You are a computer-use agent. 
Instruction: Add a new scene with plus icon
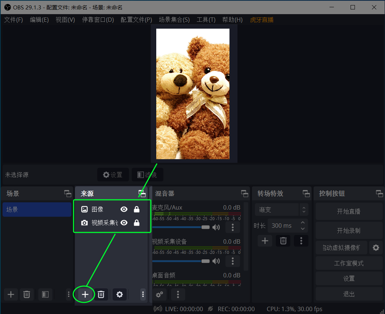click(11, 294)
